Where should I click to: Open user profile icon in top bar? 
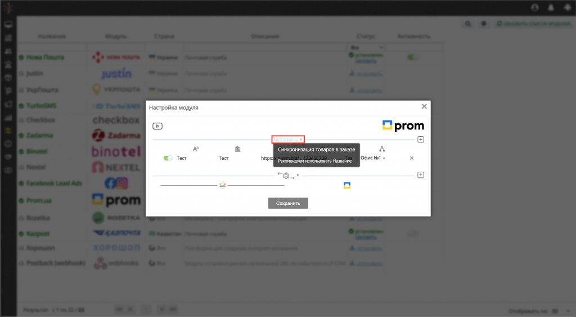pos(535,8)
